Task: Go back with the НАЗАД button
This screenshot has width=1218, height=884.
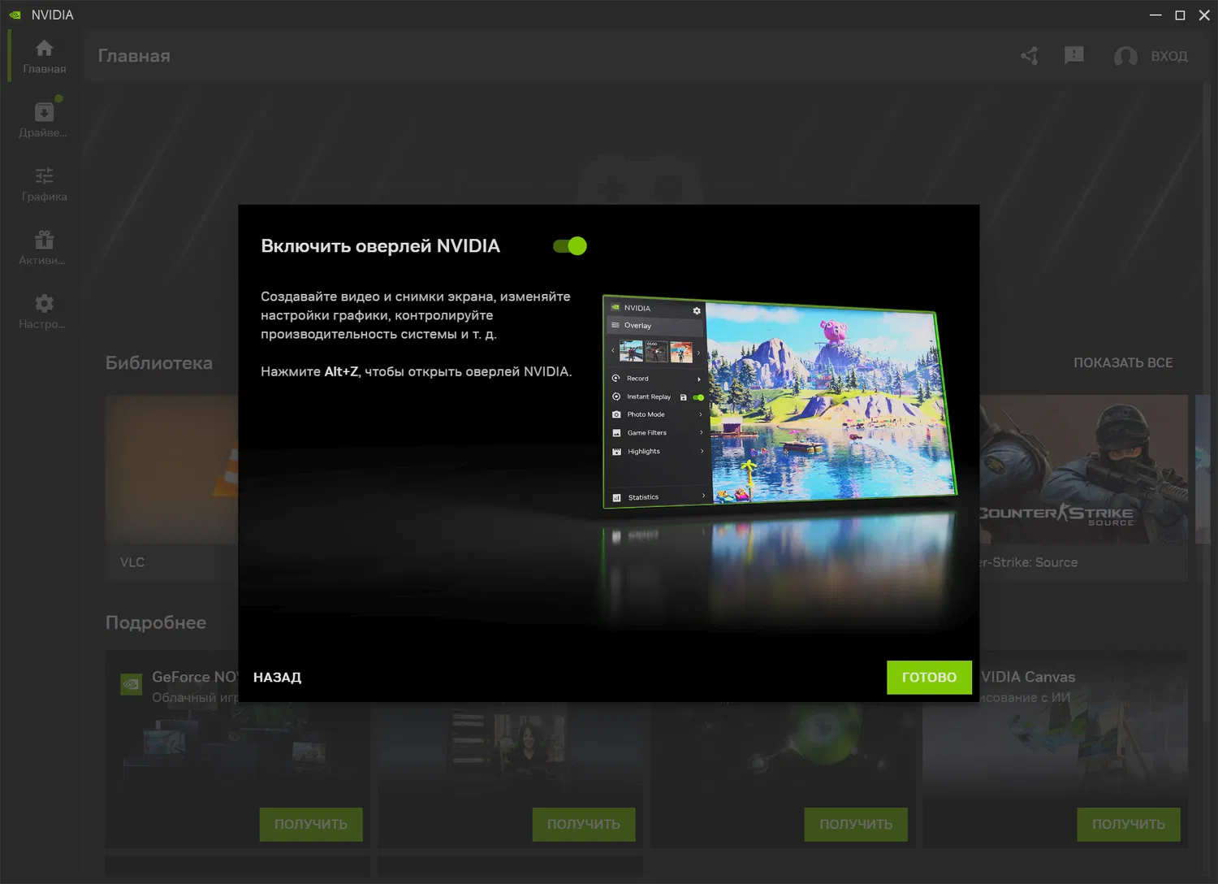Action: (x=277, y=678)
